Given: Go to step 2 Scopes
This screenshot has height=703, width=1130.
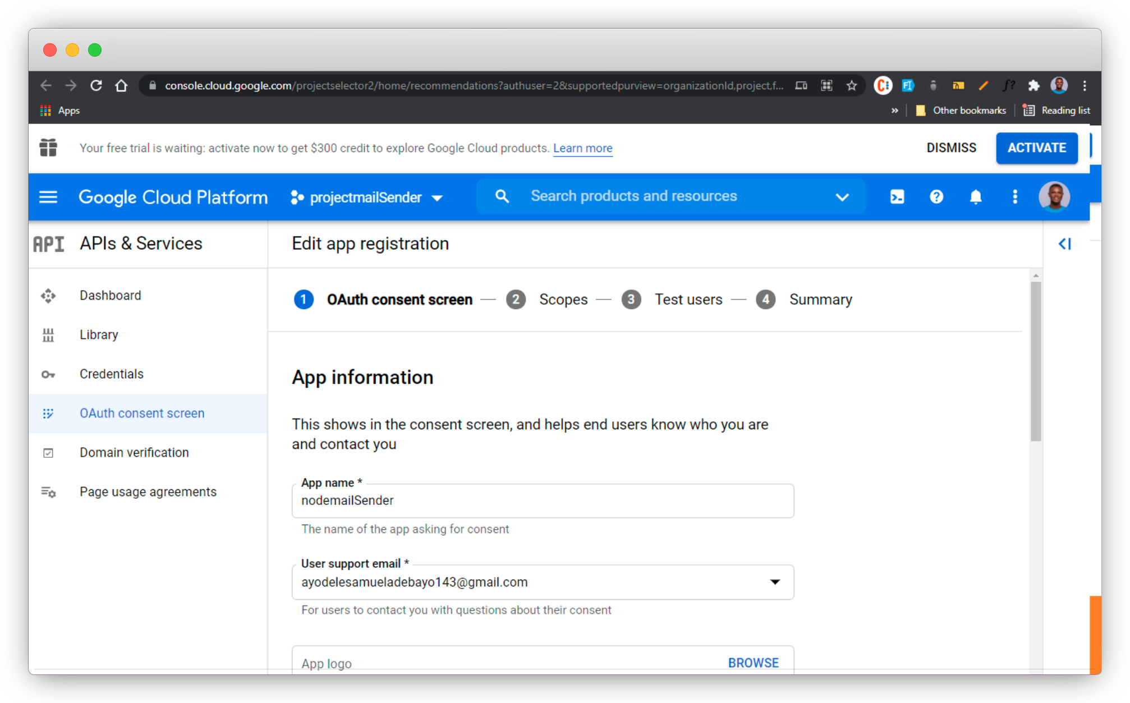Looking at the screenshot, I should click(x=546, y=300).
